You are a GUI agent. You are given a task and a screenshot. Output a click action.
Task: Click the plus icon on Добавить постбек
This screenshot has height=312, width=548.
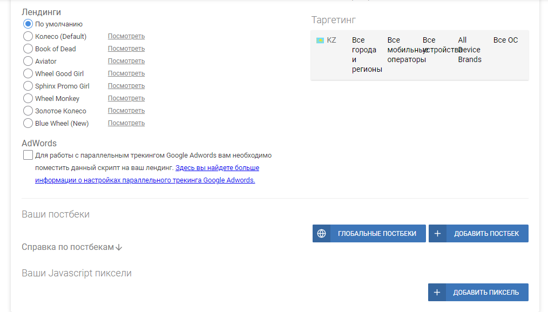[438, 234]
